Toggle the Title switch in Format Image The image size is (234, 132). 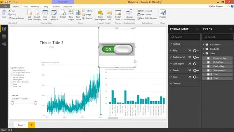[196, 51]
